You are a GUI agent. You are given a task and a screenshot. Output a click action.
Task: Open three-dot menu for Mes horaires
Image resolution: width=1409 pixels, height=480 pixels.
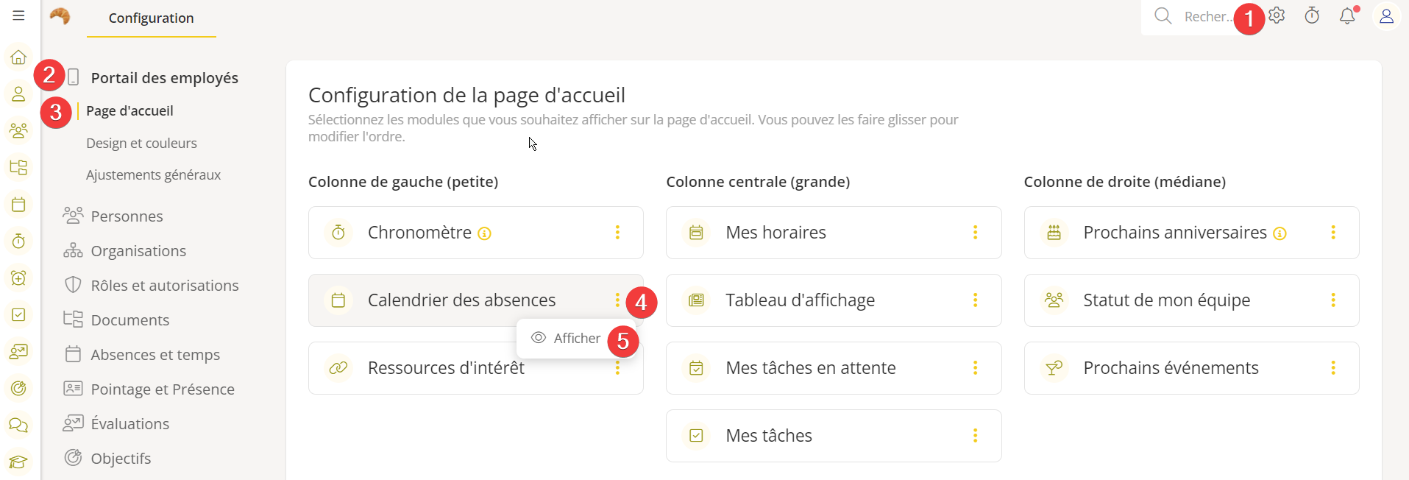975,233
